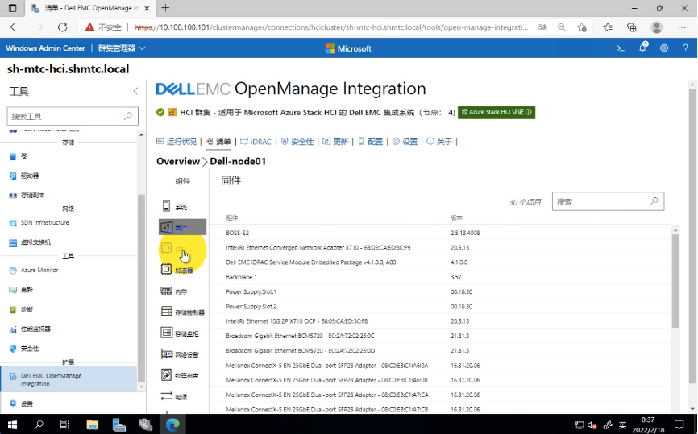Add page to browser favorites star
Viewport: 698px width, 434px height.
pos(581,27)
